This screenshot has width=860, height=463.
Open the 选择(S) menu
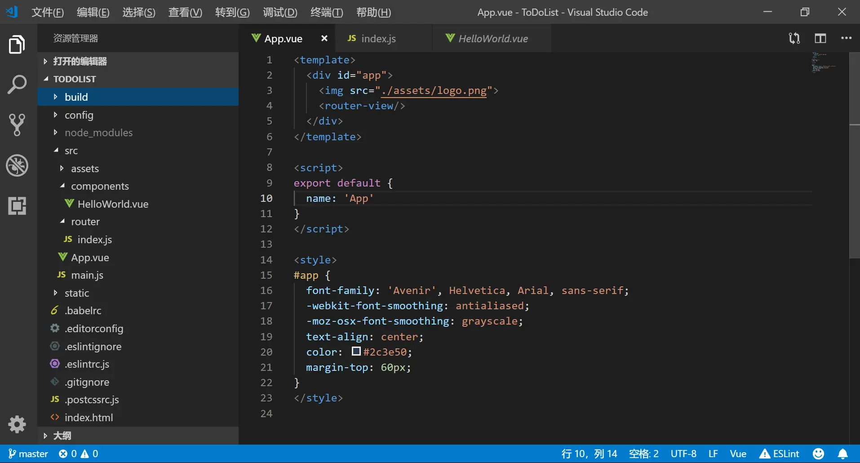click(139, 12)
